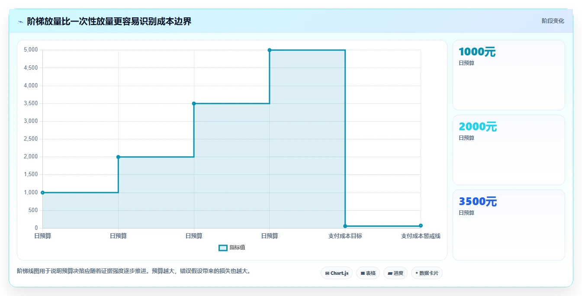Click the 3,500 y-axis label
The height and width of the screenshot is (296, 582).
(31, 103)
